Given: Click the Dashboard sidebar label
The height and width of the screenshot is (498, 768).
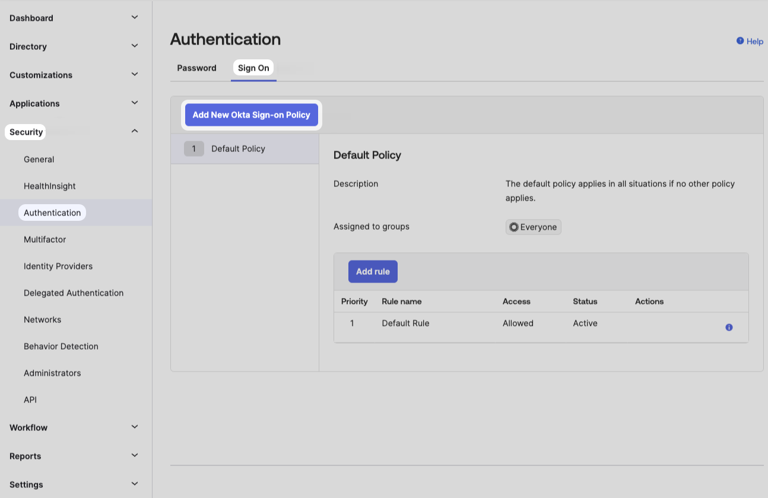Looking at the screenshot, I should point(31,18).
